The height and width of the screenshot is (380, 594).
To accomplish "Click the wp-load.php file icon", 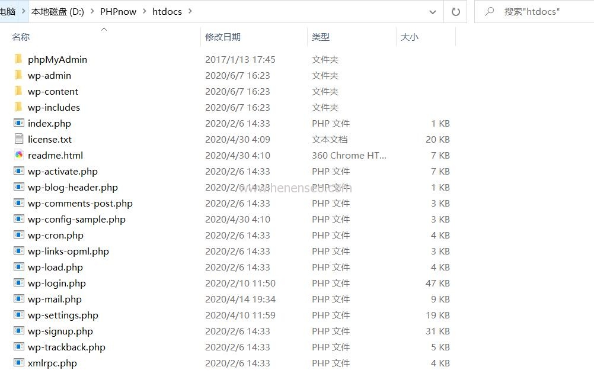I will click(19, 267).
